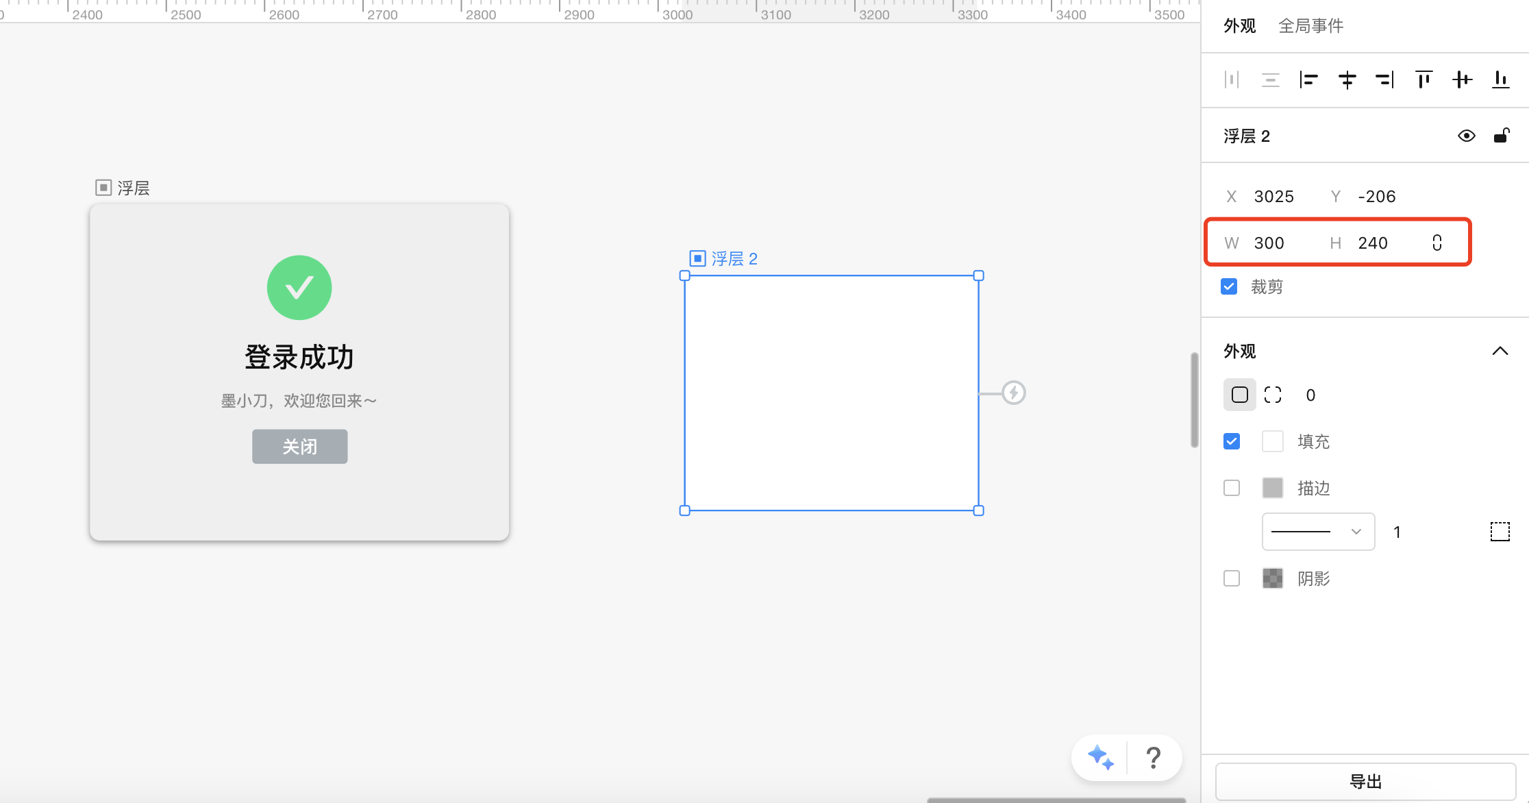Click the 关闭 button in dialog

(299, 447)
